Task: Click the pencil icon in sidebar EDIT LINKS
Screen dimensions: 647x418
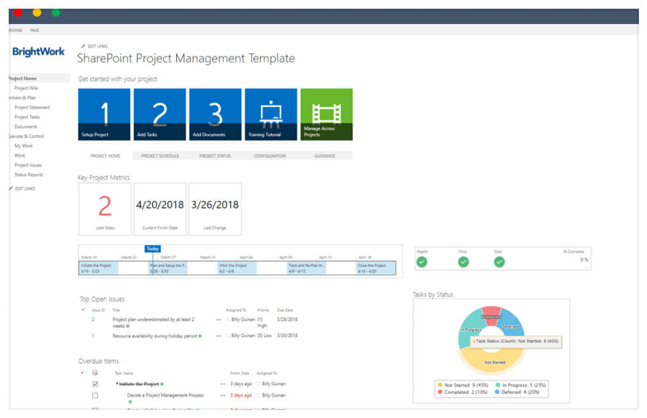Action: [x=11, y=189]
